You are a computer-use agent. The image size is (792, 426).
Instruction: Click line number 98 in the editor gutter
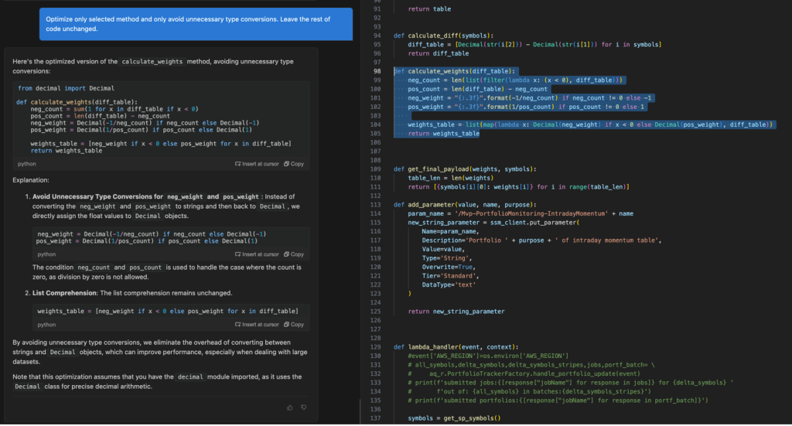tap(377, 71)
